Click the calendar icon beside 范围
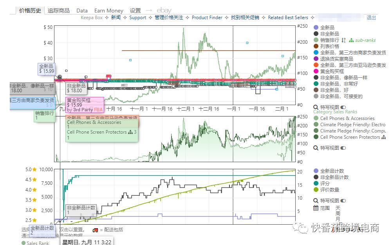 [x=316, y=208]
